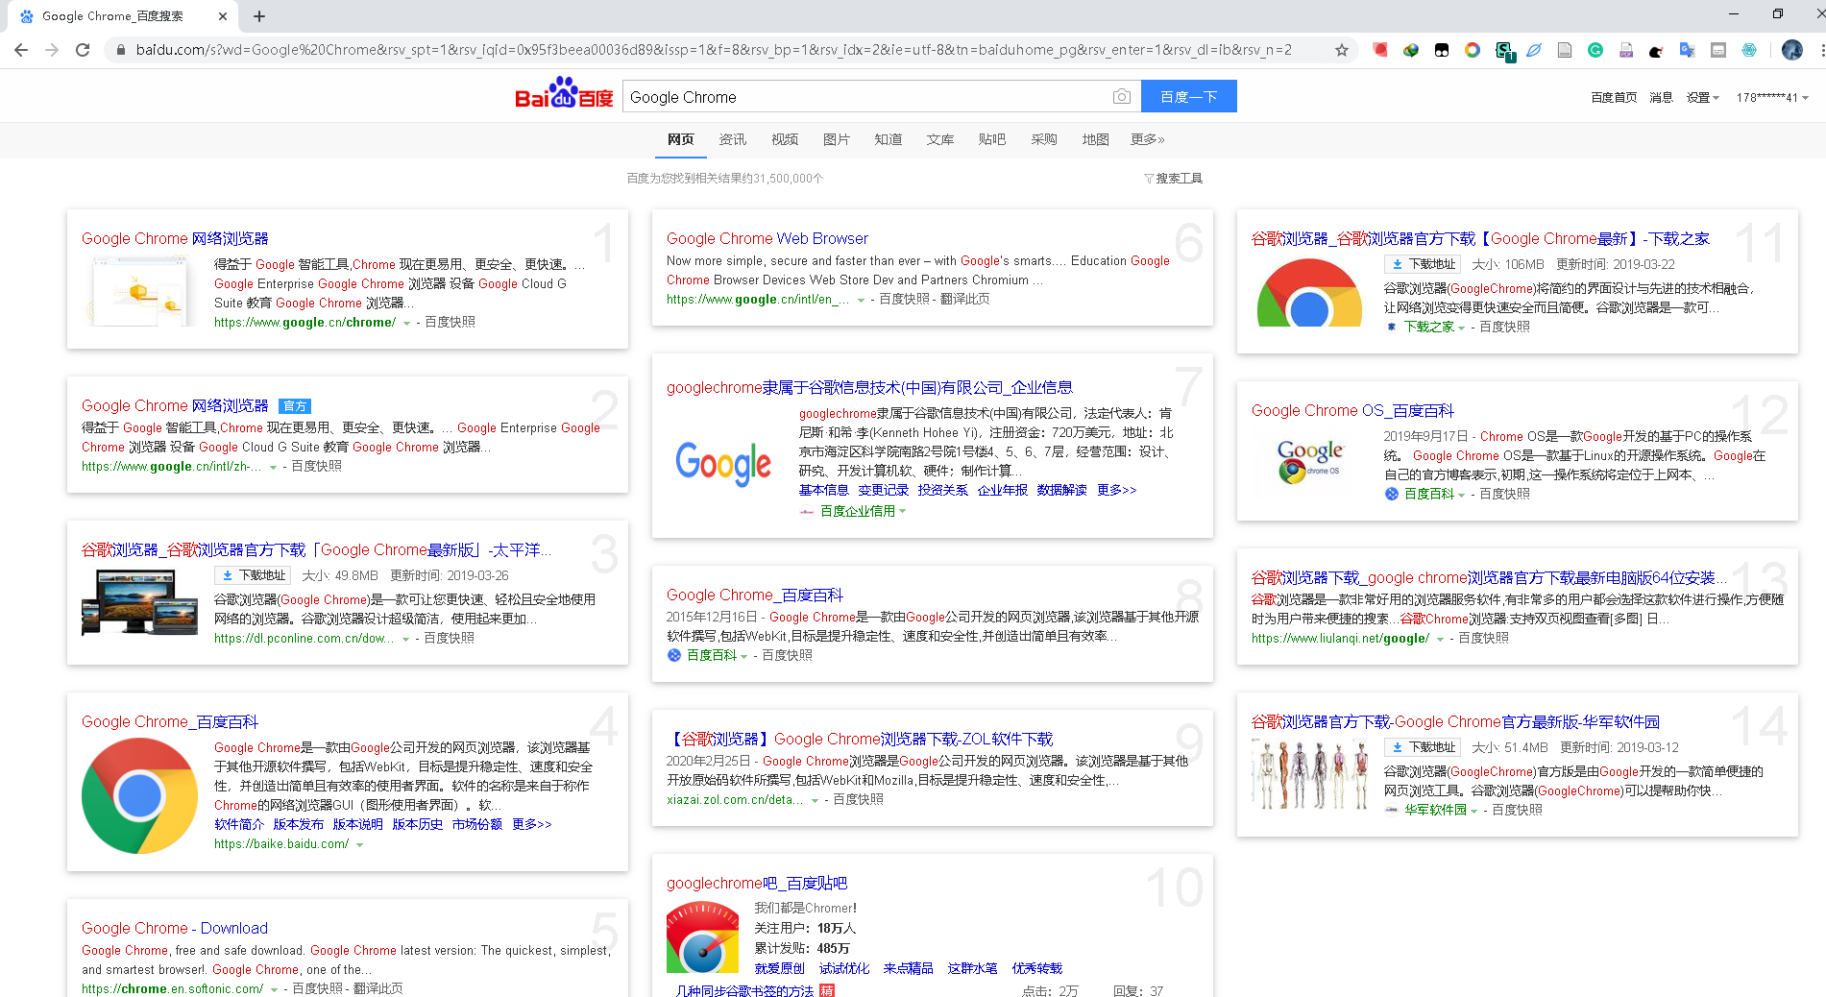Expand dropdown arrow beside liulanqi.net/google URL
Viewport: 1826px width, 997px height.
[x=1440, y=639]
